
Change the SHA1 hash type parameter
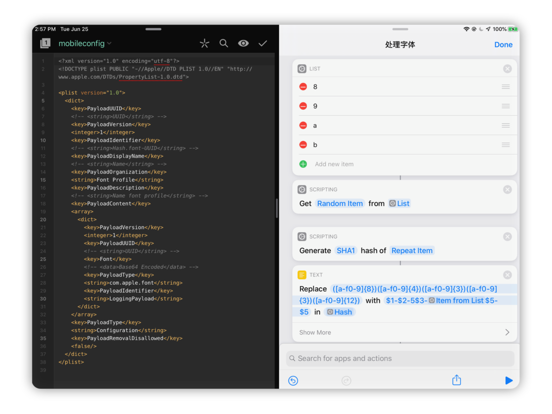345,250
